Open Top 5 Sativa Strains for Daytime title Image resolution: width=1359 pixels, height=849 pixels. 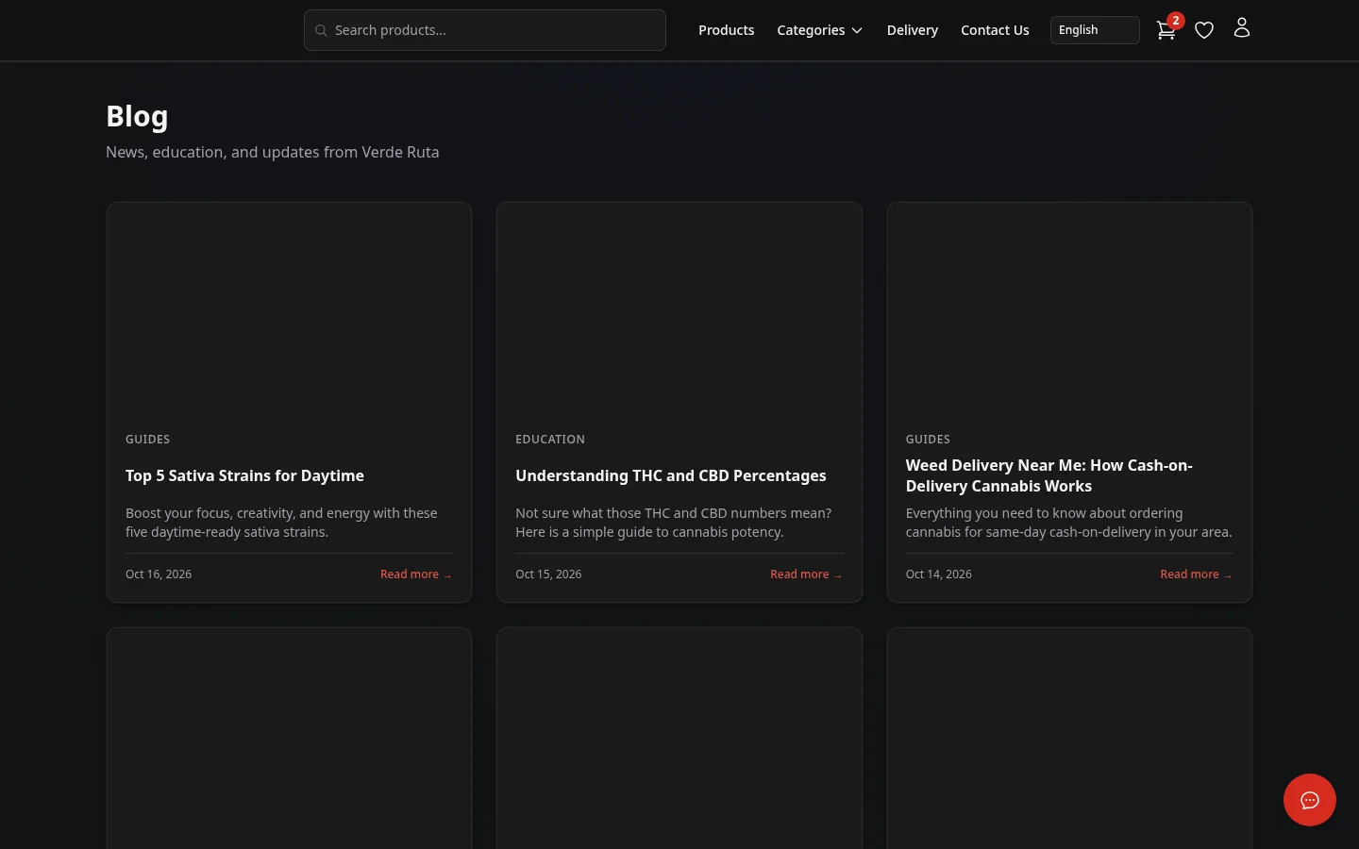point(244,475)
